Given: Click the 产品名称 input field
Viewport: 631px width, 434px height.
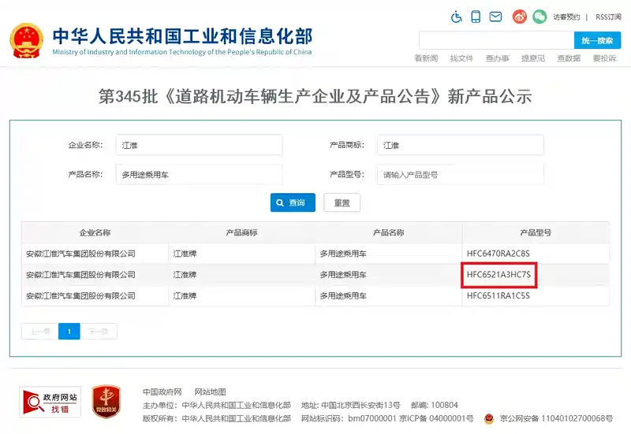Looking at the screenshot, I should pos(200,174).
